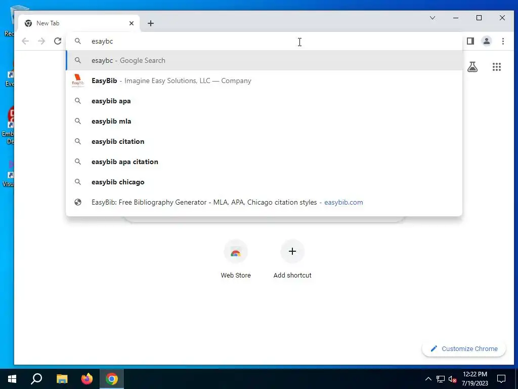The height and width of the screenshot is (389, 518).
Task: Open the EasyBib Free Bibliography Generator suggestion
Action: tap(264, 202)
